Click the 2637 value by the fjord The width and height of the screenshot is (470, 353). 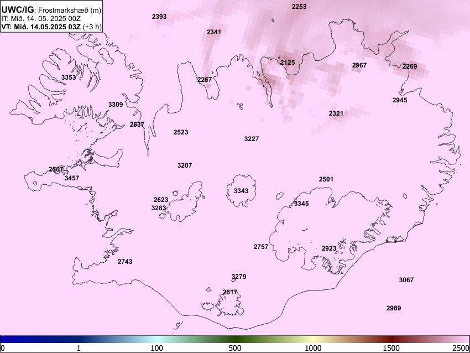137,124
